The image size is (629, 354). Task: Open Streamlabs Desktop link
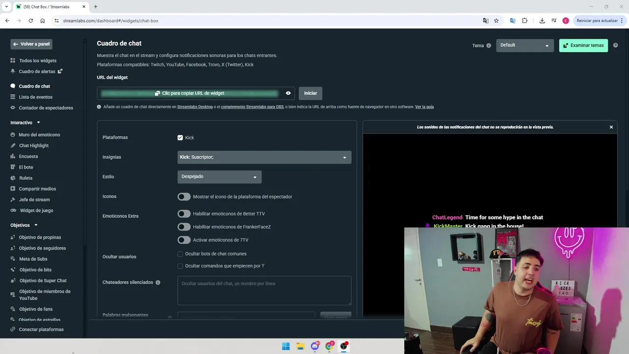pos(195,107)
